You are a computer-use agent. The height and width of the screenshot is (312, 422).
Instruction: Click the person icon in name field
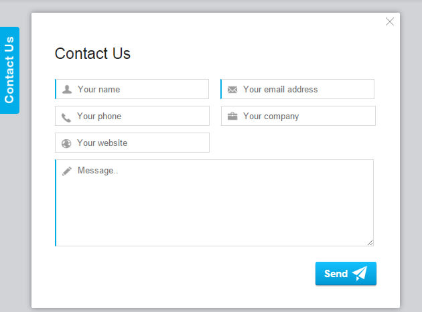click(67, 90)
